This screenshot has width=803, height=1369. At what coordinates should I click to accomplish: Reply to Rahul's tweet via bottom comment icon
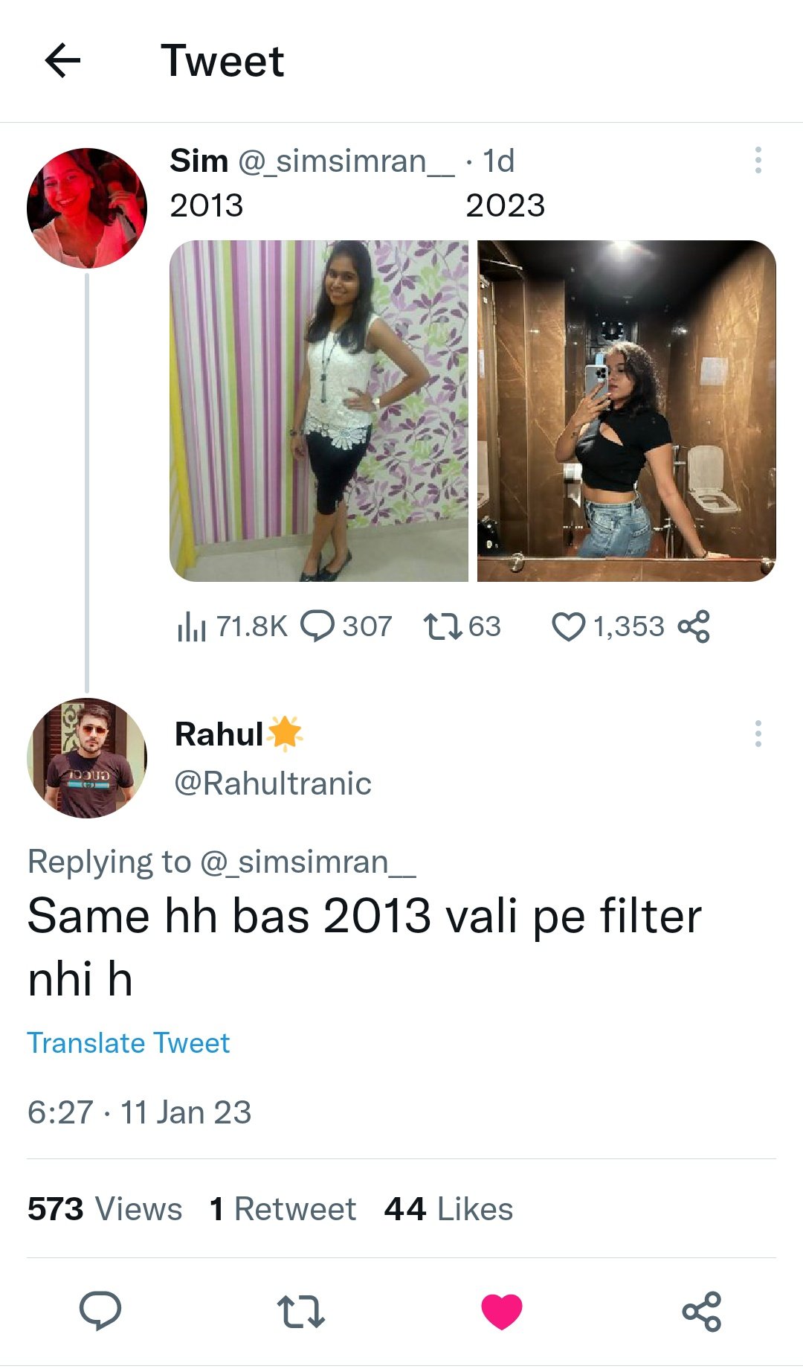click(100, 1311)
